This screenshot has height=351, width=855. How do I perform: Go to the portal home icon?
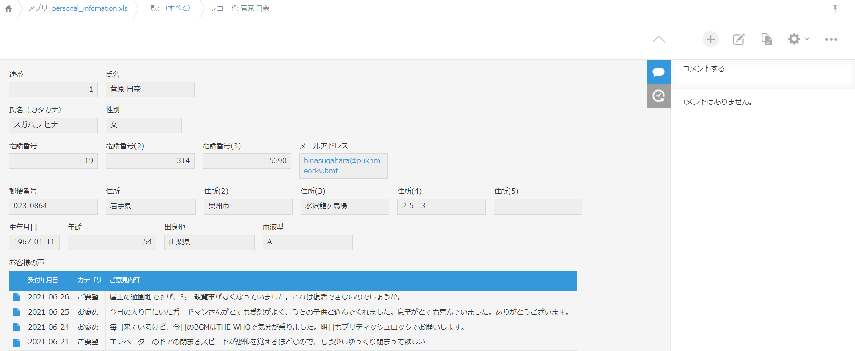pyautogui.click(x=8, y=8)
